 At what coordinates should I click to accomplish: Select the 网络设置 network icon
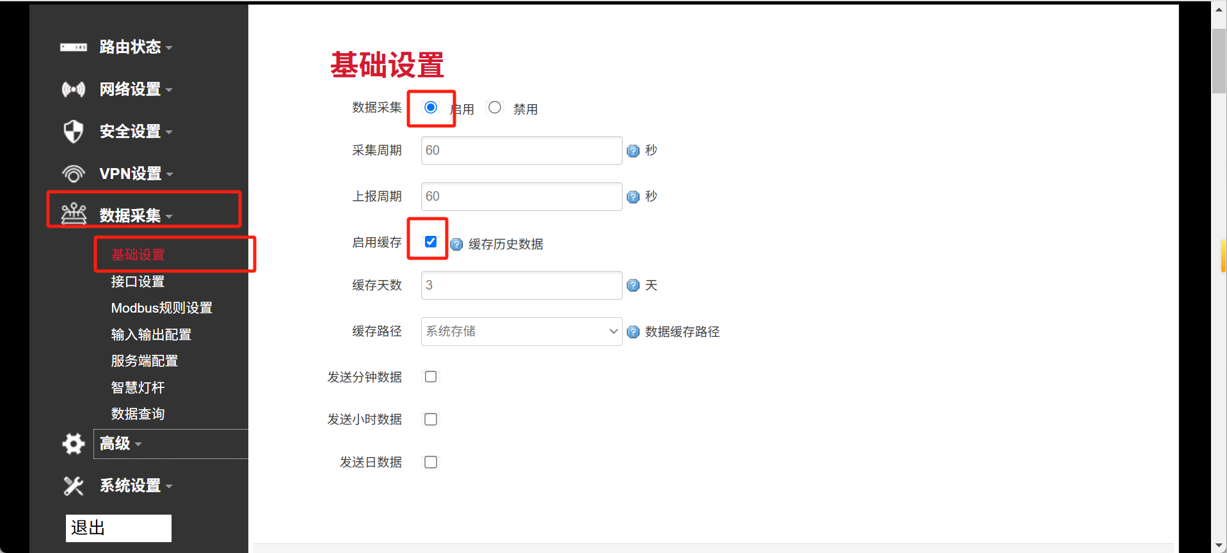[73, 90]
